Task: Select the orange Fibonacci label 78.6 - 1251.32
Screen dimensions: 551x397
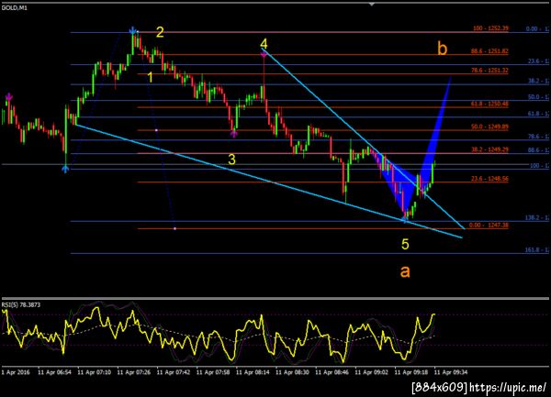Action: [489, 71]
